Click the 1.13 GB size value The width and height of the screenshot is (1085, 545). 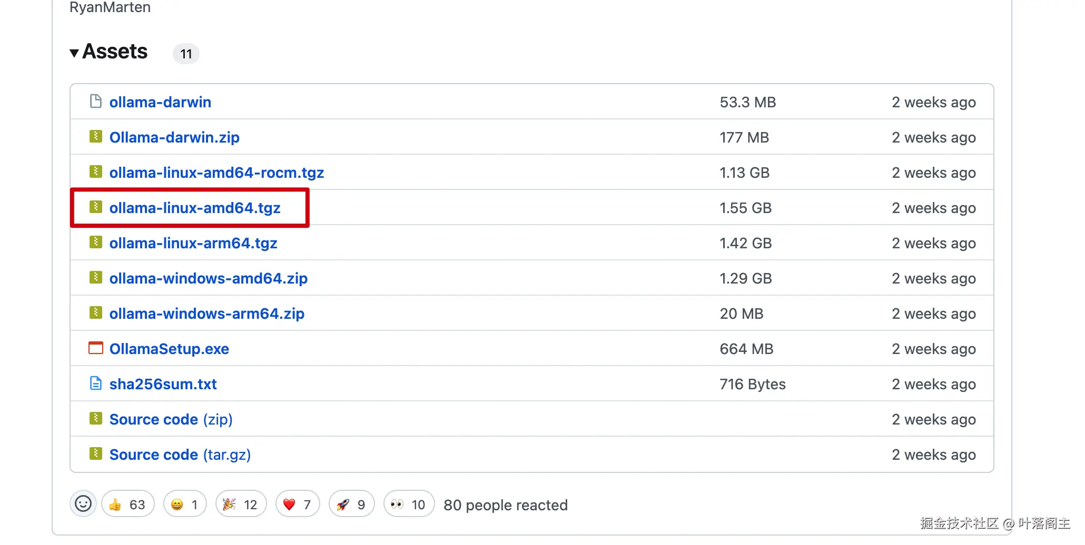coord(745,173)
